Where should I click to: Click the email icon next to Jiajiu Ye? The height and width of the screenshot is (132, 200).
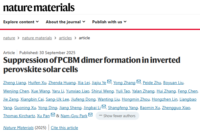click(109, 82)
